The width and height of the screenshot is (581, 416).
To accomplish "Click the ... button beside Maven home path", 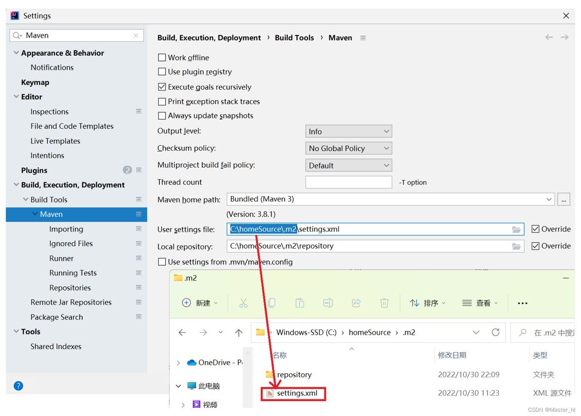I will coord(564,199).
